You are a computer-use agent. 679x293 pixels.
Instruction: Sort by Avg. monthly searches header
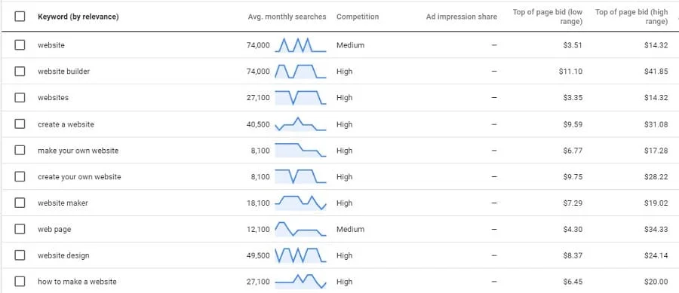click(x=287, y=17)
